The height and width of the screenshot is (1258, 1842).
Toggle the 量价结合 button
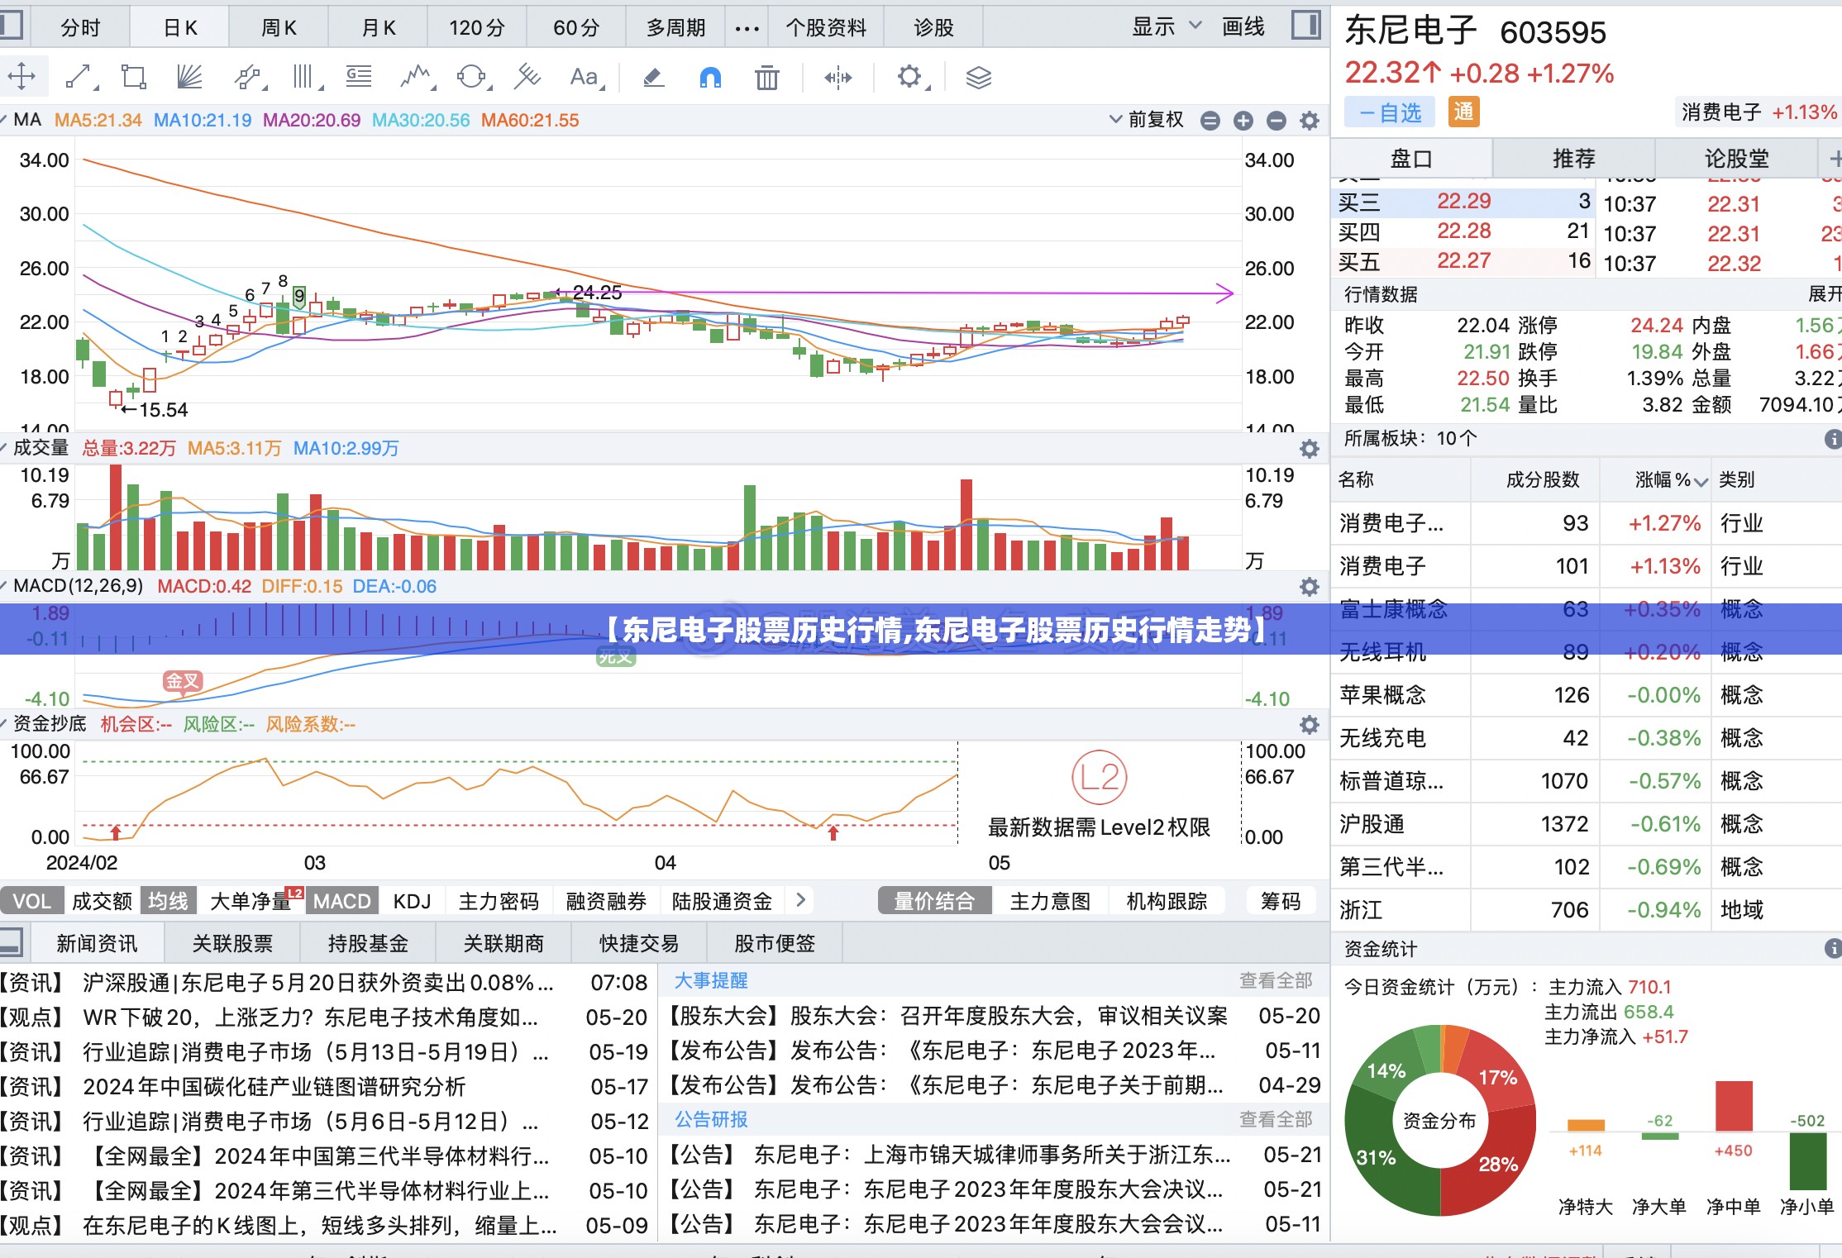point(934,901)
